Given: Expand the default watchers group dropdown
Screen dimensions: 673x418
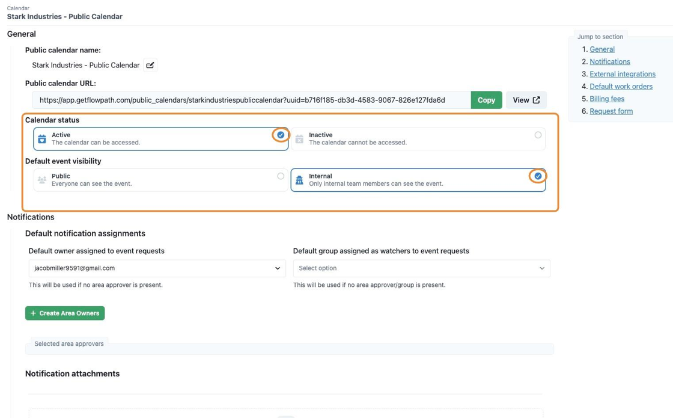Looking at the screenshot, I should pos(421,268).
